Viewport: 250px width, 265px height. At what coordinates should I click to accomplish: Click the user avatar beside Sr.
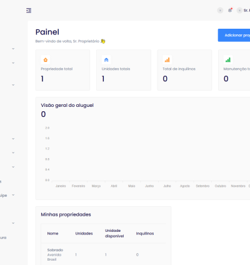[x=239, y=10]
